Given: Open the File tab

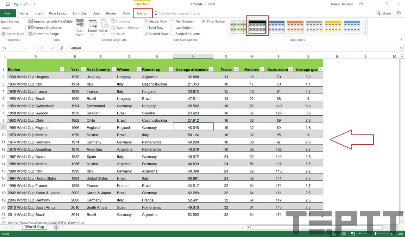Looking at the screenshot, I should [x=8, y=13].
